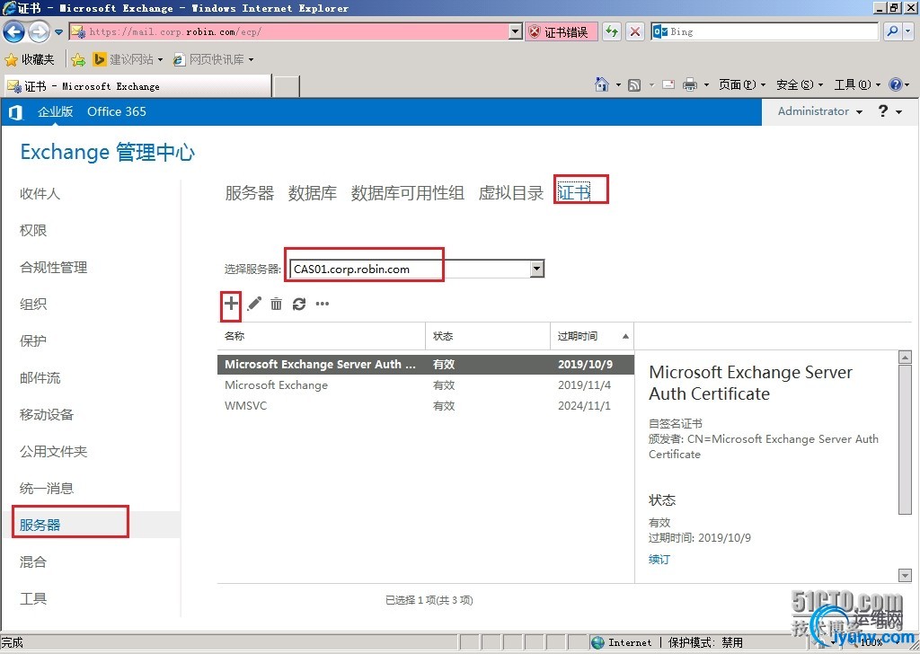The height and width of the screenshot is (654, 920).
Task: Click the Office logo icon in the blue header
Action: (16, 112)
